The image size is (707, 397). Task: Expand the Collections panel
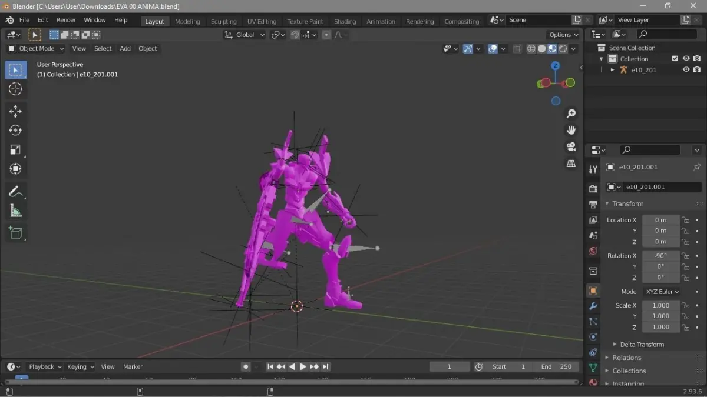(629, 371)
